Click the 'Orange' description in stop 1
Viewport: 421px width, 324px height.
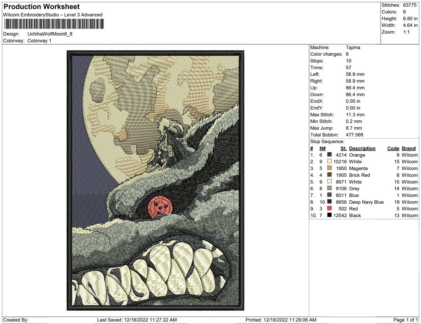coord(357,155)
